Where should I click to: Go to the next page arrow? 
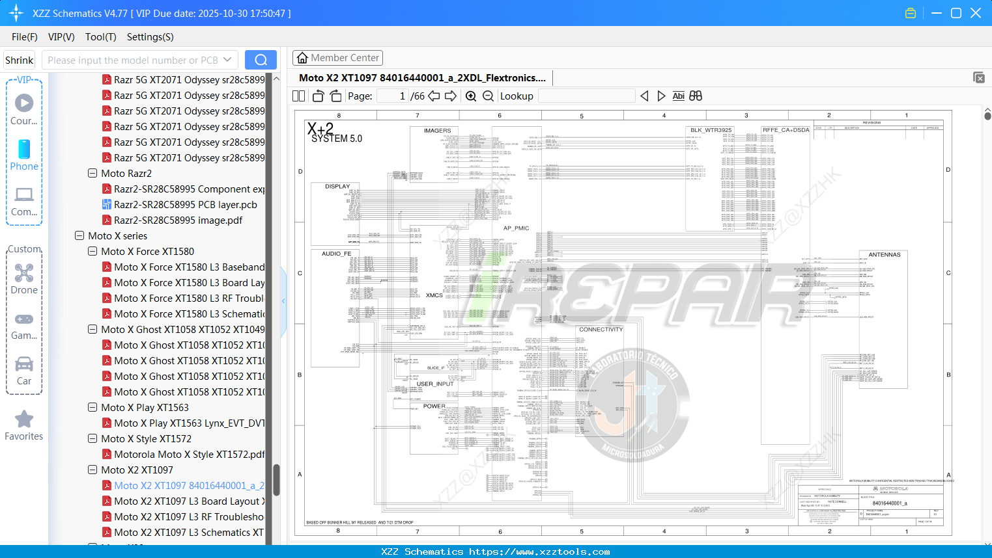click(451, 96)
